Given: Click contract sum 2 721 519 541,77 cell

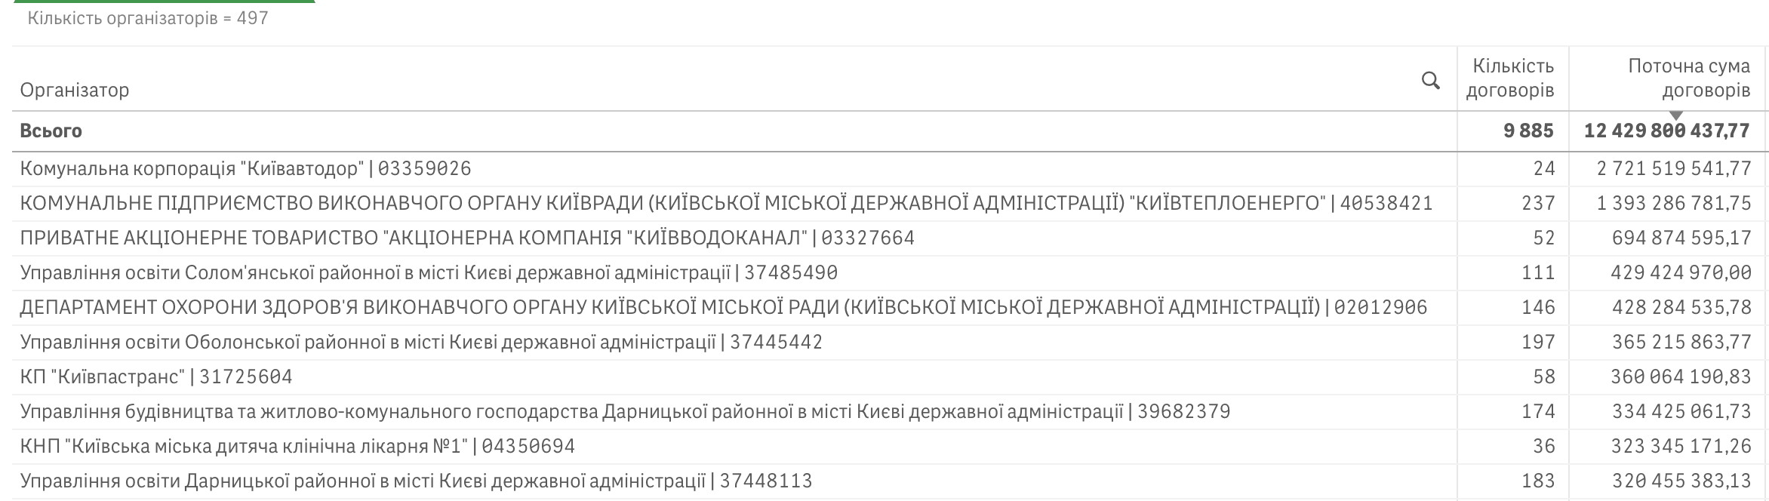Looking at the screenshot, I should click(1673, 168).
